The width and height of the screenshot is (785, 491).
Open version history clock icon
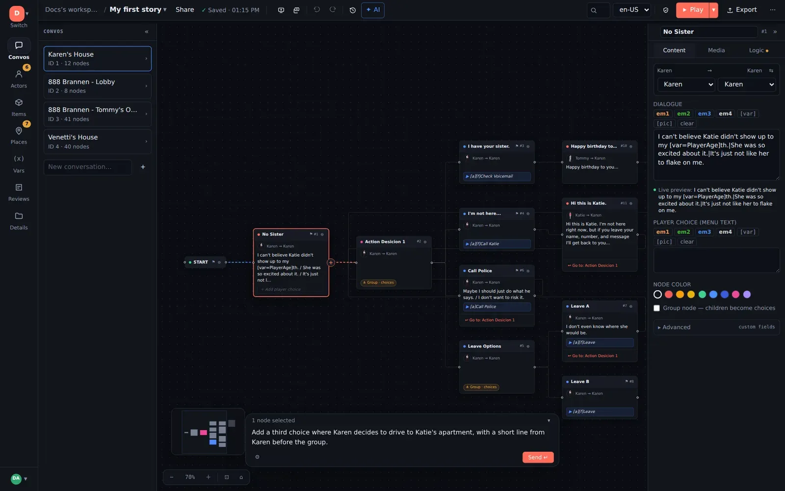352,10
